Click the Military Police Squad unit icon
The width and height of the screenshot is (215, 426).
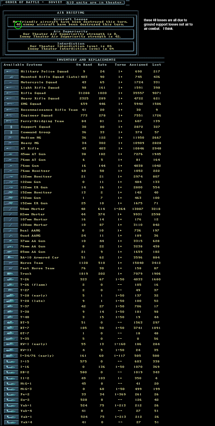[12, 72]
